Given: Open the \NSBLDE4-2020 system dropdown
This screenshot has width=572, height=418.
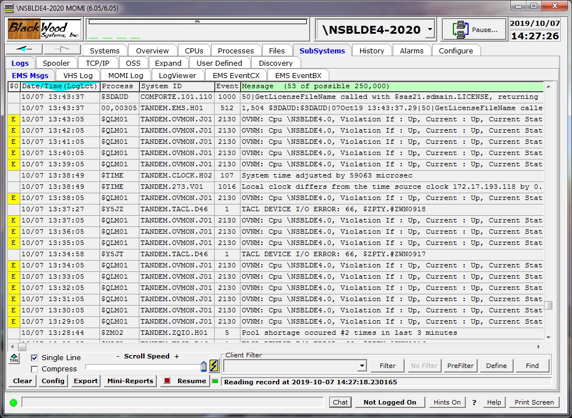Looking at the screenshot, I should [430, 29].
